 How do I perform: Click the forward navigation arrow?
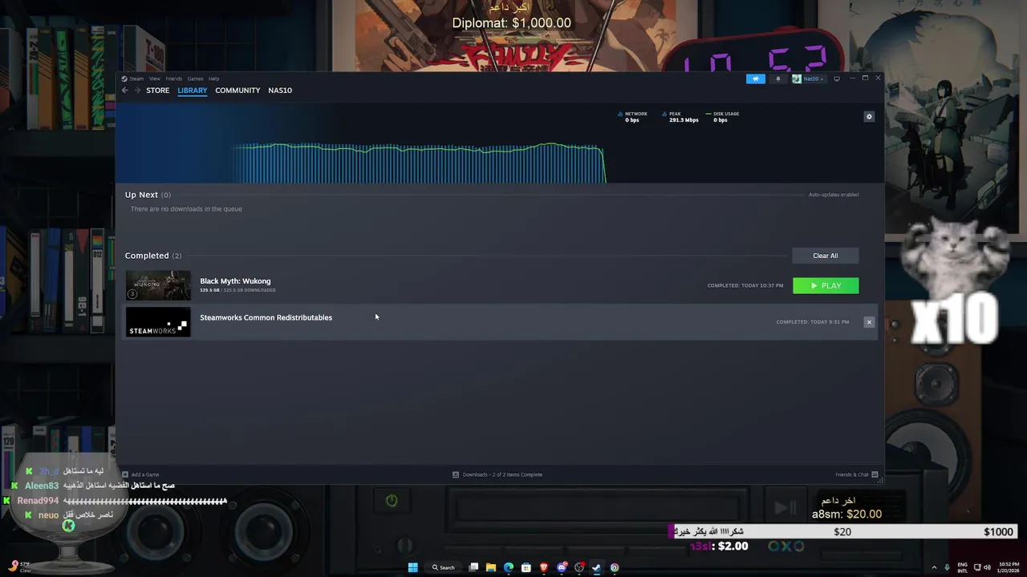click(137, 91)
